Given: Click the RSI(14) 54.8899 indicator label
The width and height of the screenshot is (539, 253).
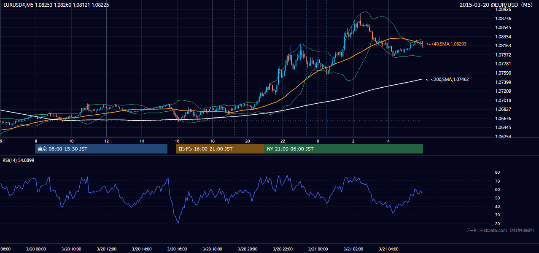Looking at the screenshot, I should click(x=19, y=160).
